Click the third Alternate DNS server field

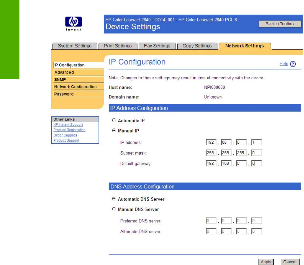pyautogui.click(x=241, y=231)
